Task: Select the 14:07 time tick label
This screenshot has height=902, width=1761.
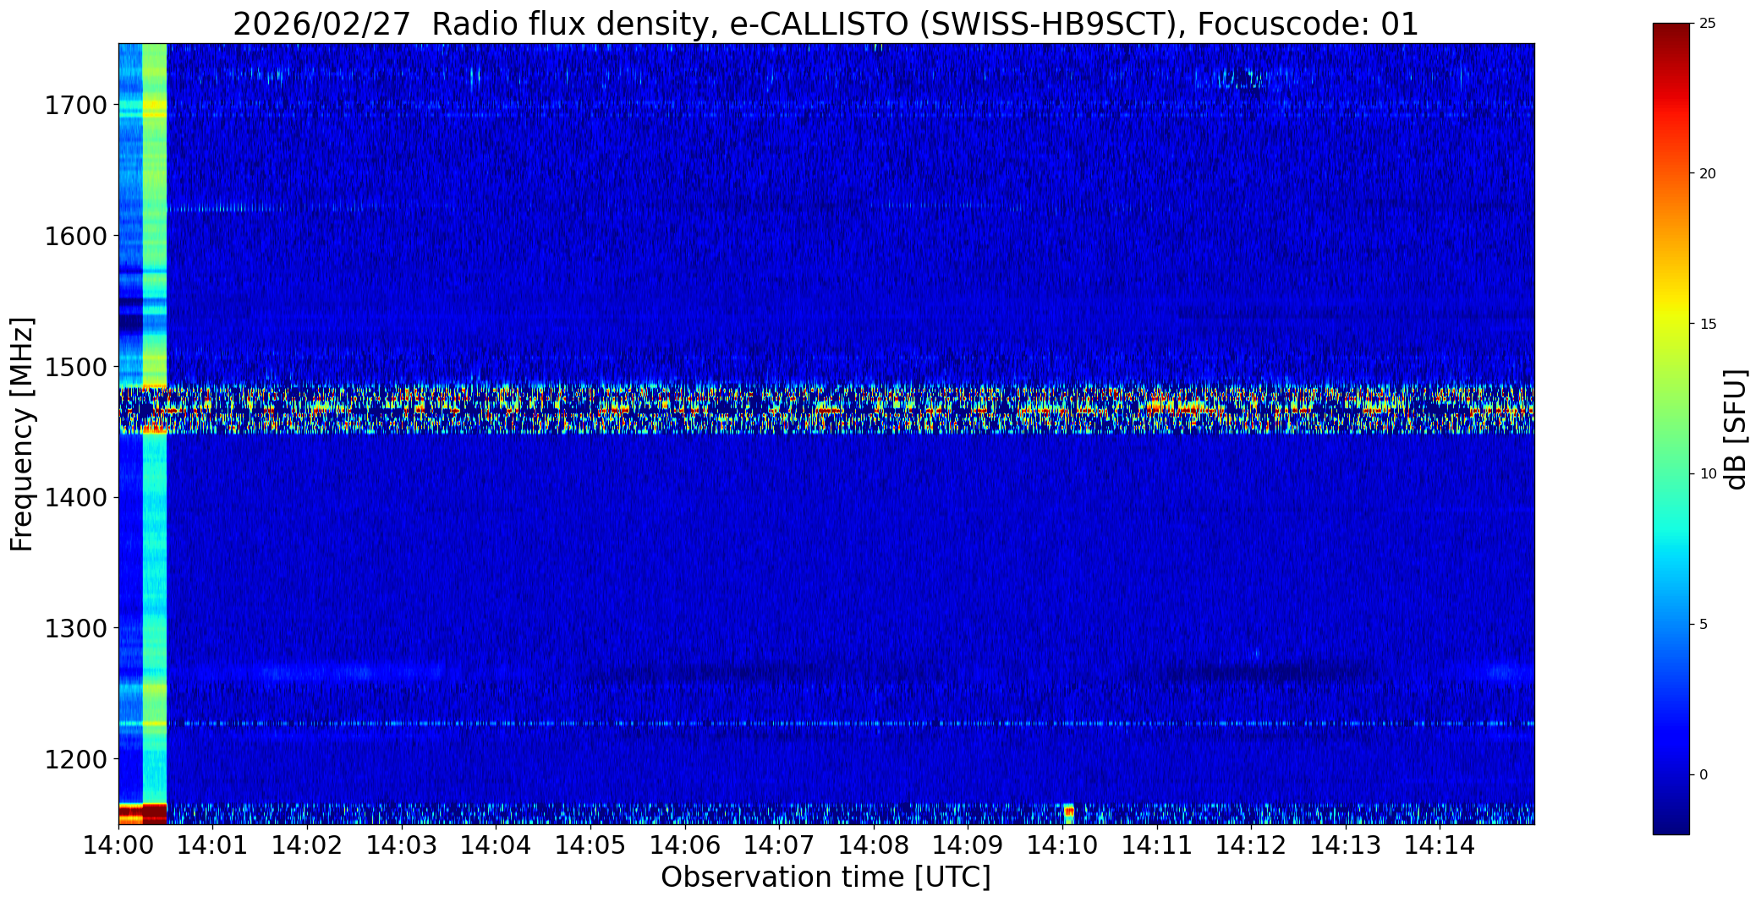Action: coord(780,845)
